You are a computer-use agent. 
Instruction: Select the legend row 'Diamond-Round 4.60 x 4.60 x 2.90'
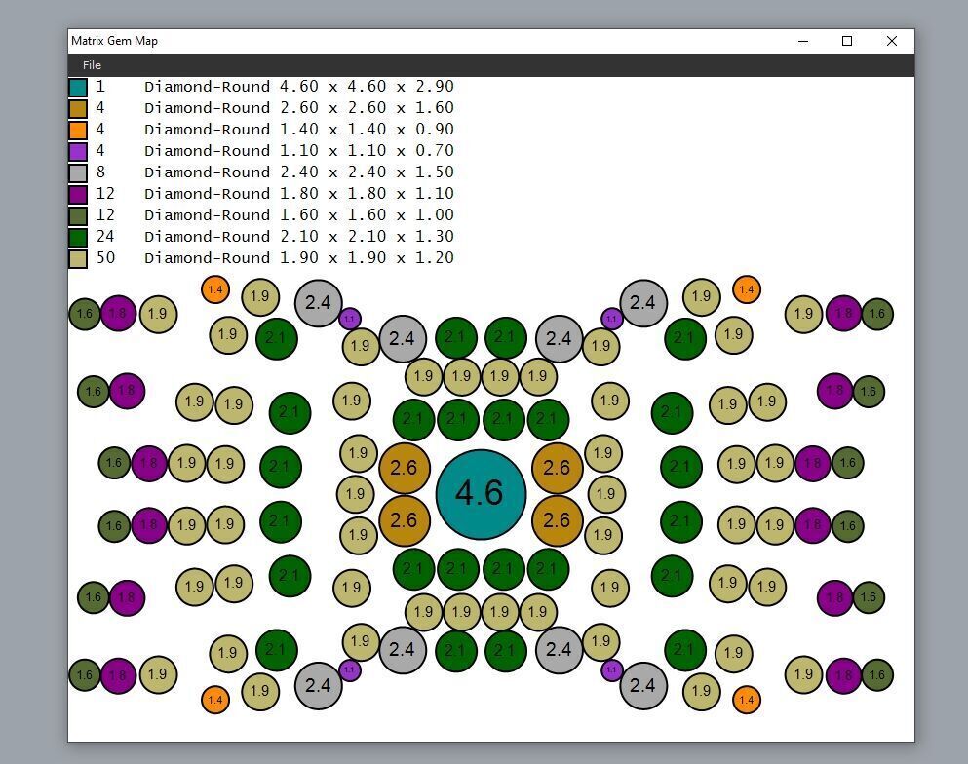tap(299, 87)
